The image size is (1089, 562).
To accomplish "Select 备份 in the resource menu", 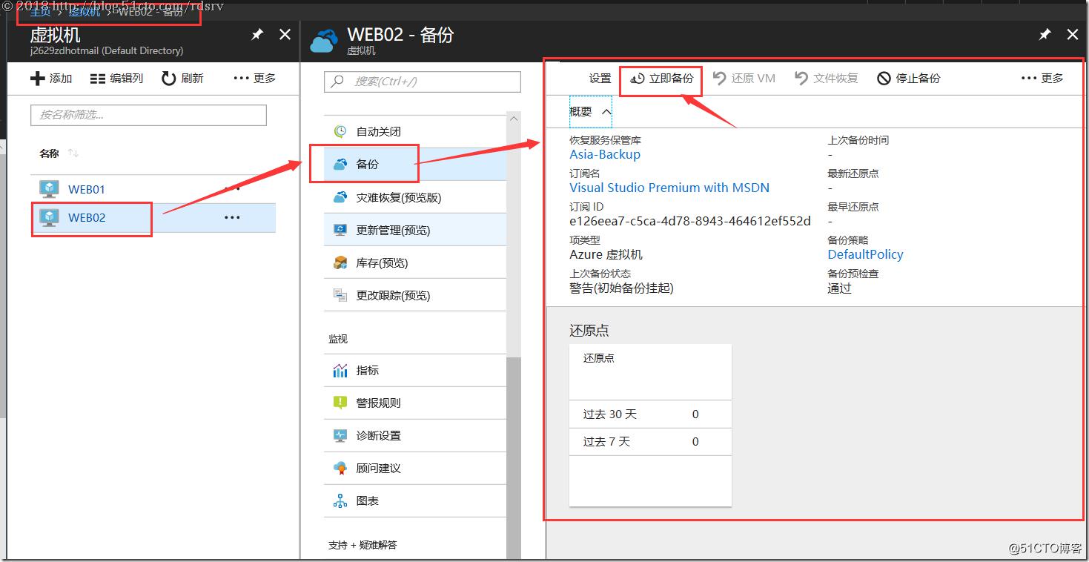I will (415, 164).
